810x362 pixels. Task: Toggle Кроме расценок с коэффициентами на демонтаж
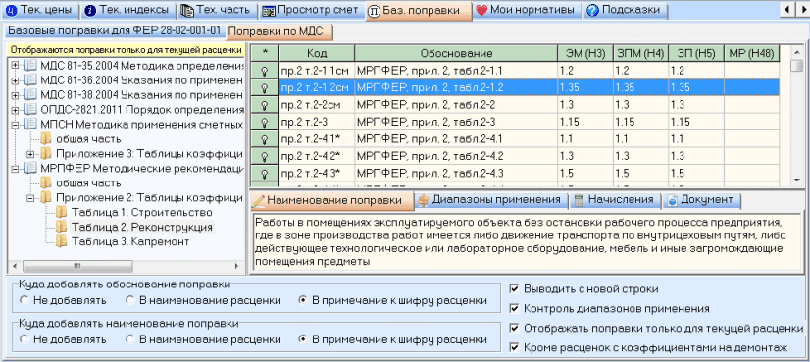tap(514, 347)
